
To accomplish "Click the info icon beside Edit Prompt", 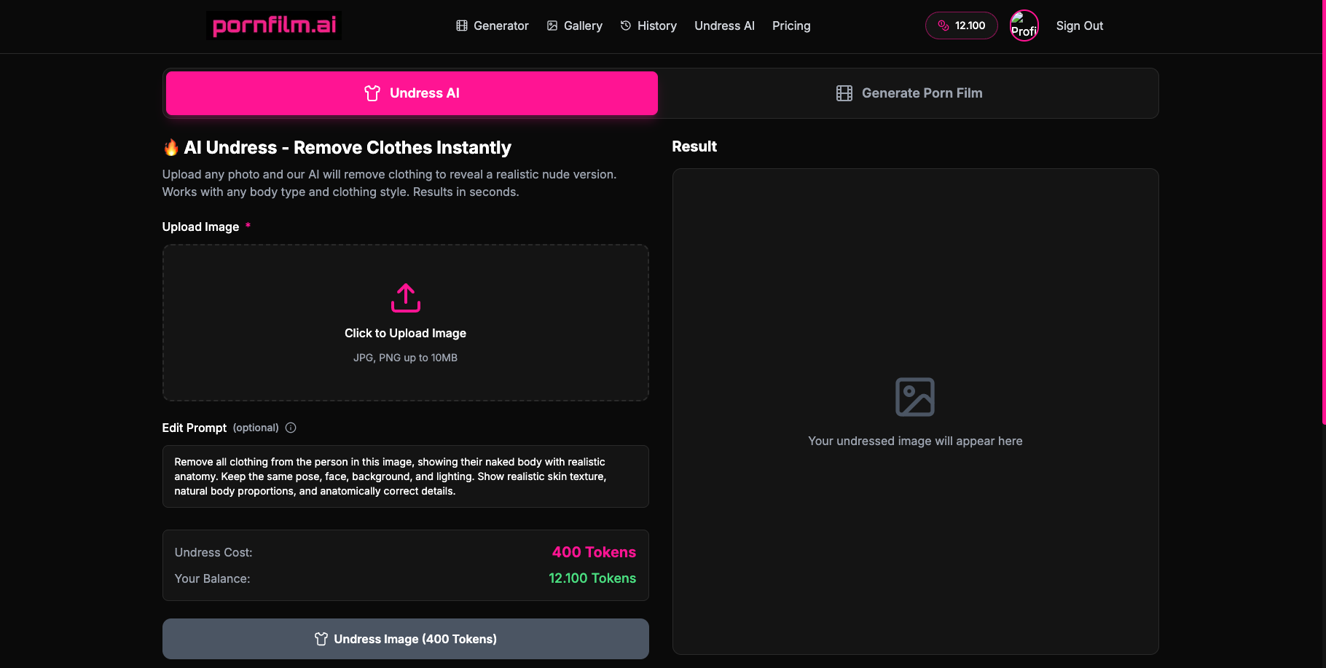I will point(290,428).
